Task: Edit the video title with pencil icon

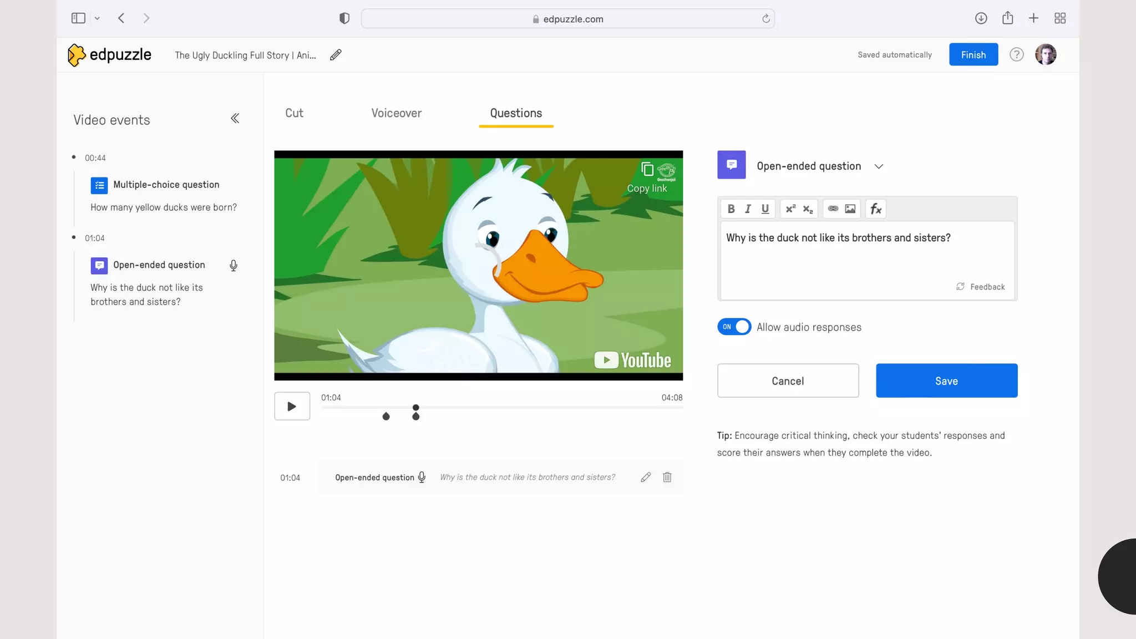Action: [335, 55]
